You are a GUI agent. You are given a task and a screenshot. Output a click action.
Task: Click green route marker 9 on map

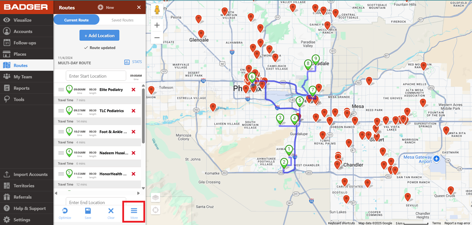(315, 59)
